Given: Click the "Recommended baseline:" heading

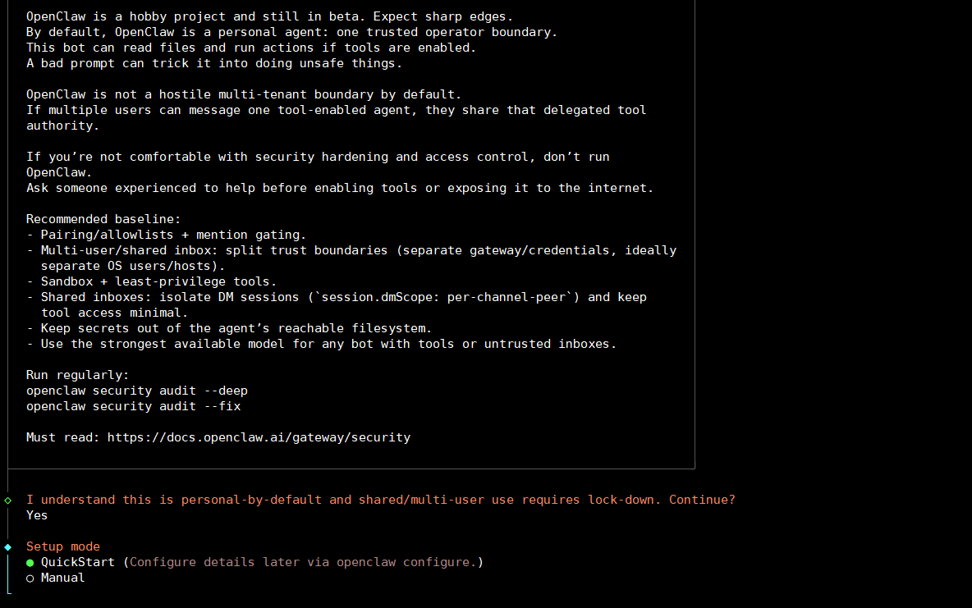Looking at the screenshot, I should (x=103, y=219).
